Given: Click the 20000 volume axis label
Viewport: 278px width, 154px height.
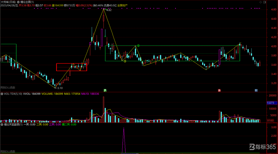Looking at the screenshot, I should (x=273, y=95).
